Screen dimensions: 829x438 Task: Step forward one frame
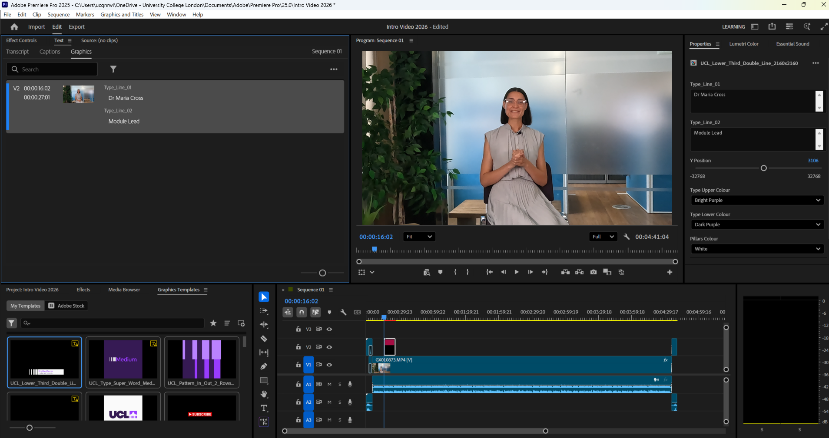[531, 272]
